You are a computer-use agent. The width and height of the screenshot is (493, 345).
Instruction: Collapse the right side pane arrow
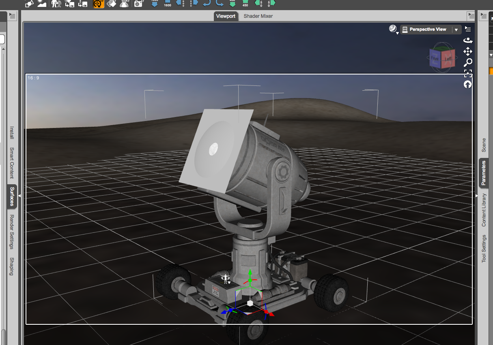tap(477, 196)
